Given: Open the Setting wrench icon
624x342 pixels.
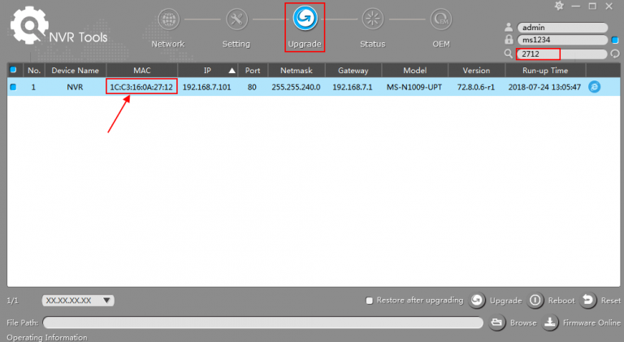Looking at the screenshot, I should (x=236, y=19).
